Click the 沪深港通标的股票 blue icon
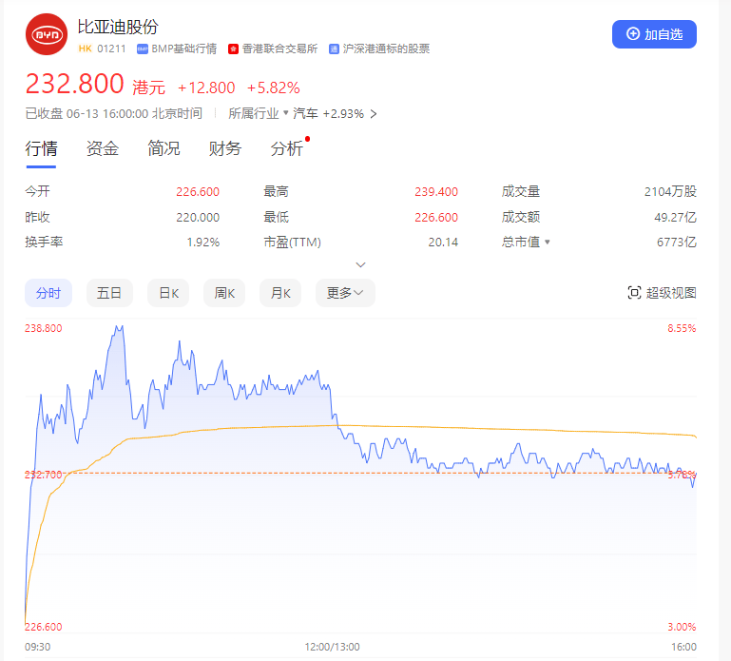 [334, 49]
